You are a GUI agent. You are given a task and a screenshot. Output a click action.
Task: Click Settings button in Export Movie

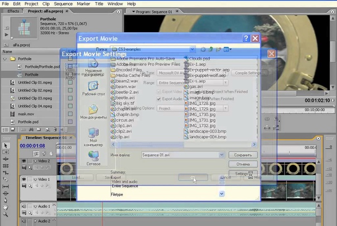coord(243,174)
